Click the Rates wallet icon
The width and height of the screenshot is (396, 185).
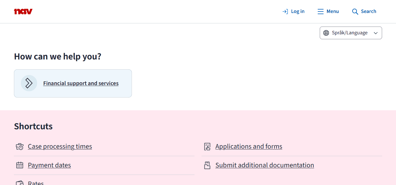[20, 183]
